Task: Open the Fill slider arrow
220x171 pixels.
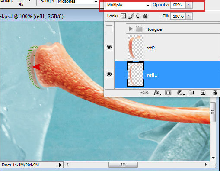Action: click(x=189, y=16)
